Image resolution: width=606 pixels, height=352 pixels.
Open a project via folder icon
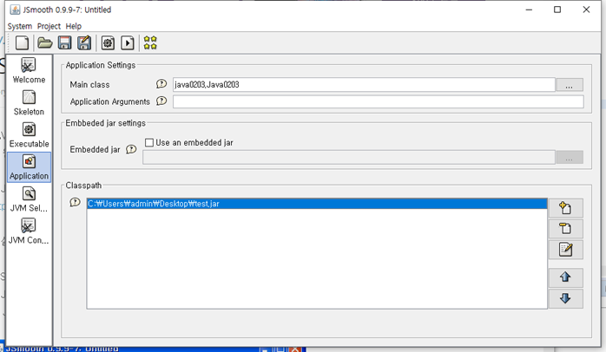click(45, 42)
